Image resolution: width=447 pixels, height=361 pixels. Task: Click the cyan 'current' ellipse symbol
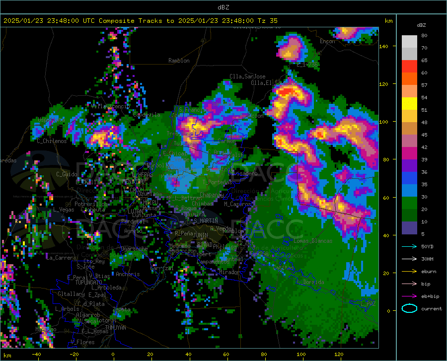coord(409,308)
